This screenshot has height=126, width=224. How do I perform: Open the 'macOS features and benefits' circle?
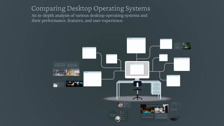[x=113, y=115]
